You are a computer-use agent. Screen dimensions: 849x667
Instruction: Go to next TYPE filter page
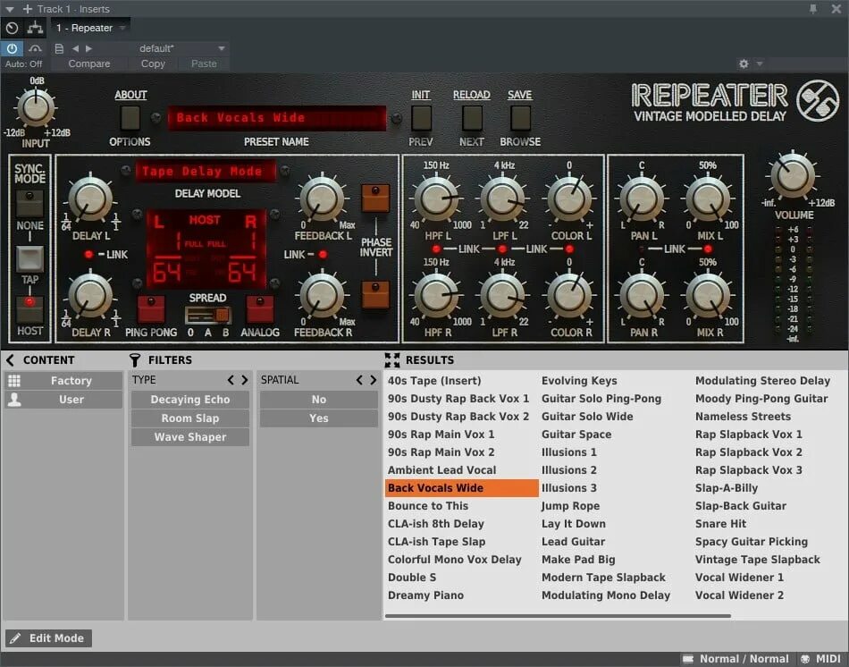tap(244, 380)
